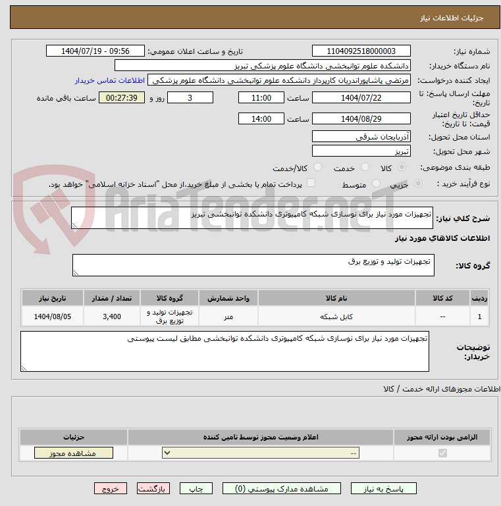Click the تعداد / مقدار column header

click(x=112, y=298)
